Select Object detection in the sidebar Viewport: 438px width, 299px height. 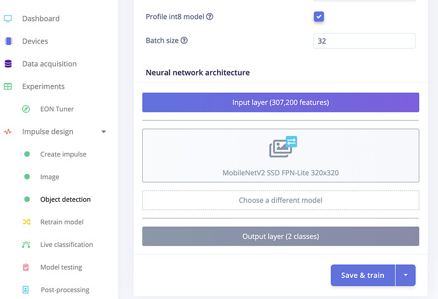coord(65,199)
